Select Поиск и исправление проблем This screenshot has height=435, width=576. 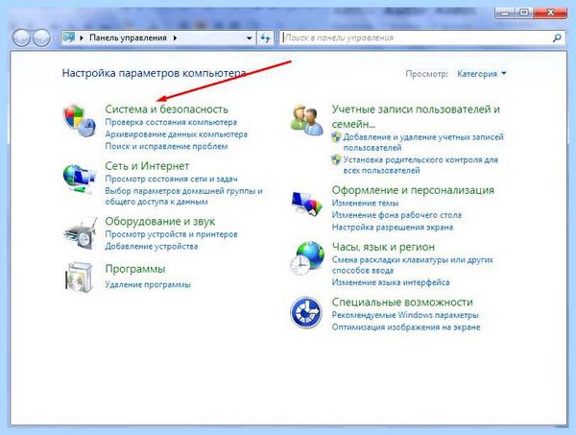click(x=166, y=146)
